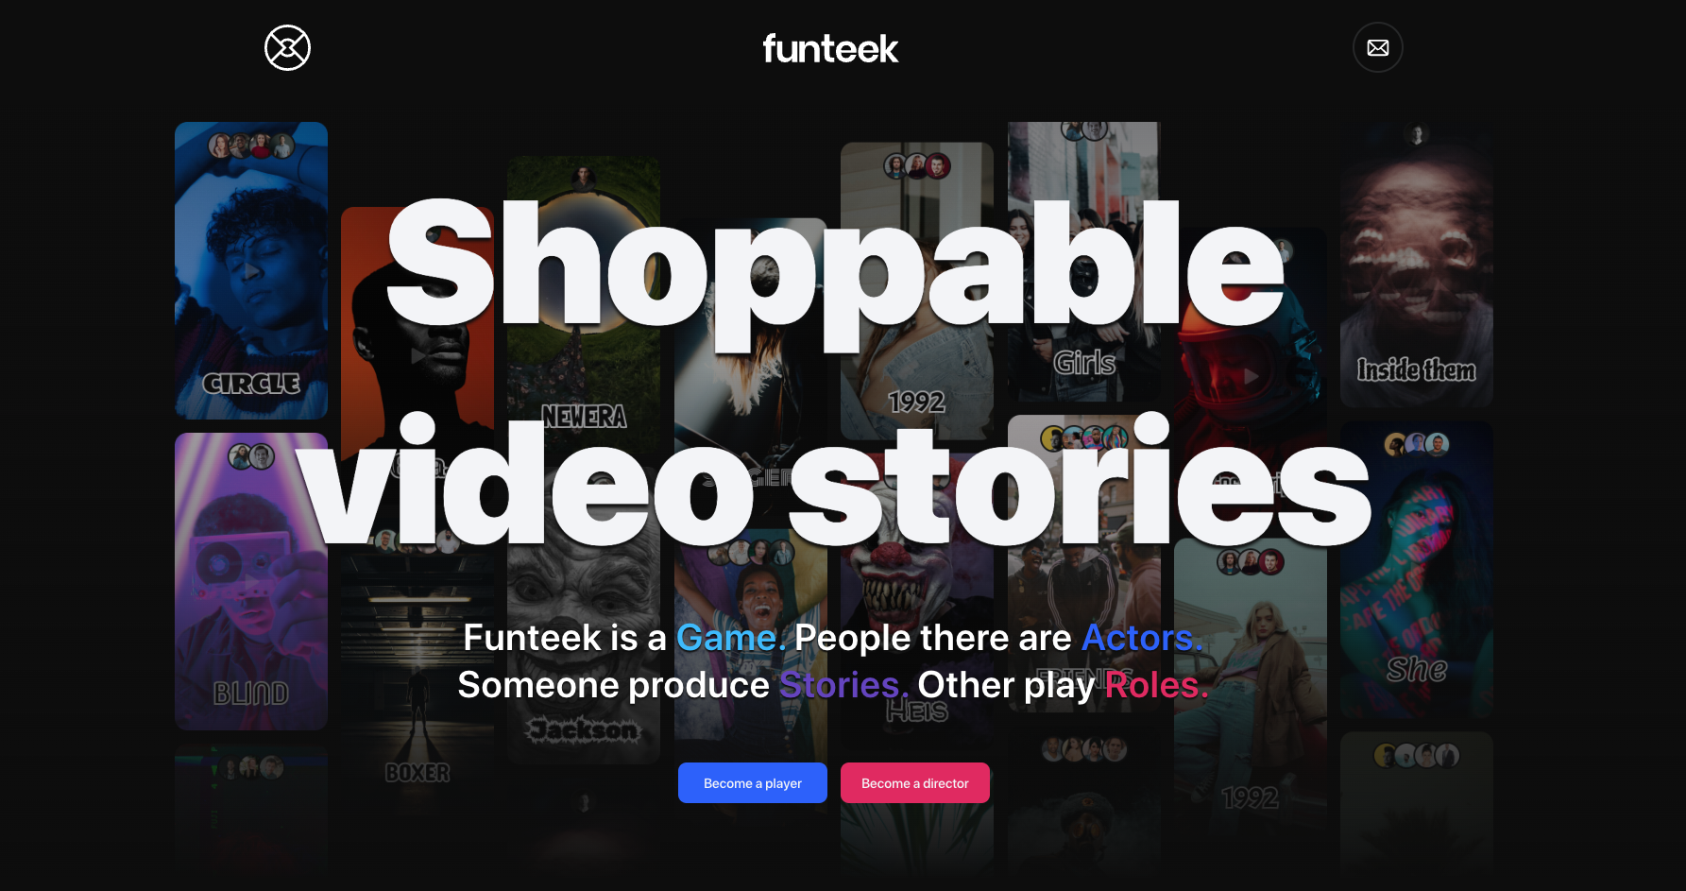Click the Become a director button
The width and height of the screenshot is (1686, 891).
(915, 783)
